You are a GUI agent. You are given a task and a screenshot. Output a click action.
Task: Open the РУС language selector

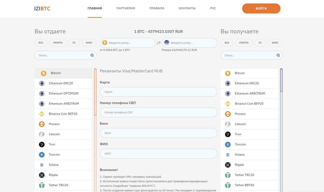(213, 8)
